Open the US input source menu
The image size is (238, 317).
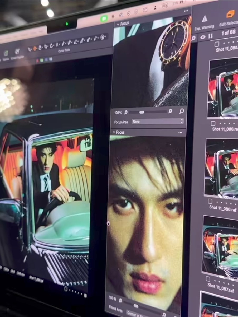(165, 6)
